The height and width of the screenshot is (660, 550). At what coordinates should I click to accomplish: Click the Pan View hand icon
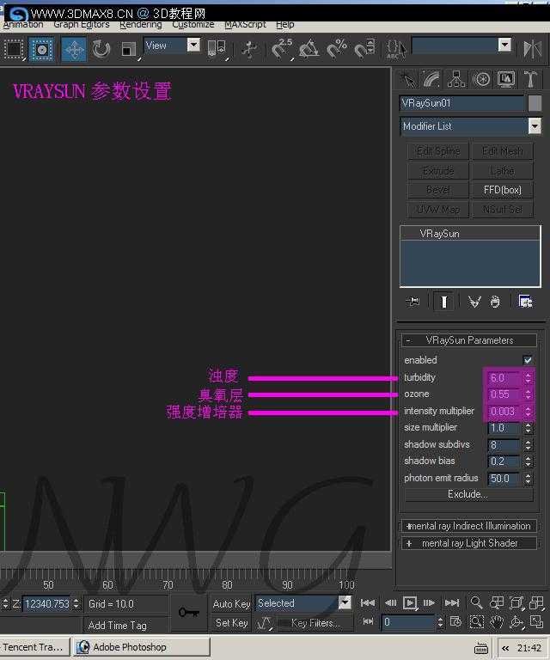(497, 622)
